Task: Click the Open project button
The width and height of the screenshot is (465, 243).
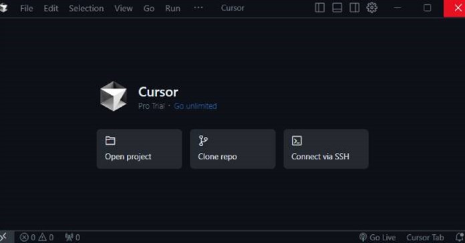Action: pyautogui.click(x=140, y=149)
